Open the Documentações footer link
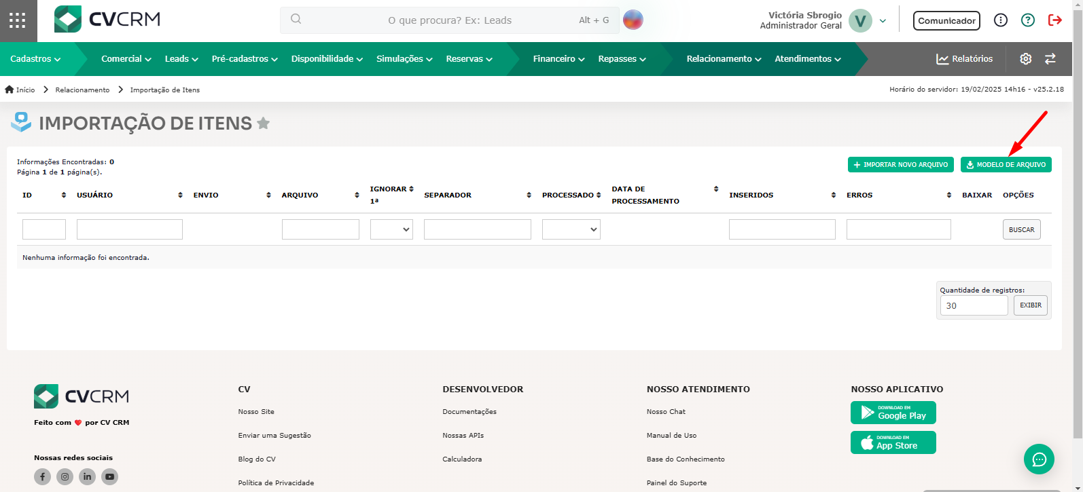Viewport: 1083px width, 492px height. pyautogui.click(x=469, y=412)
